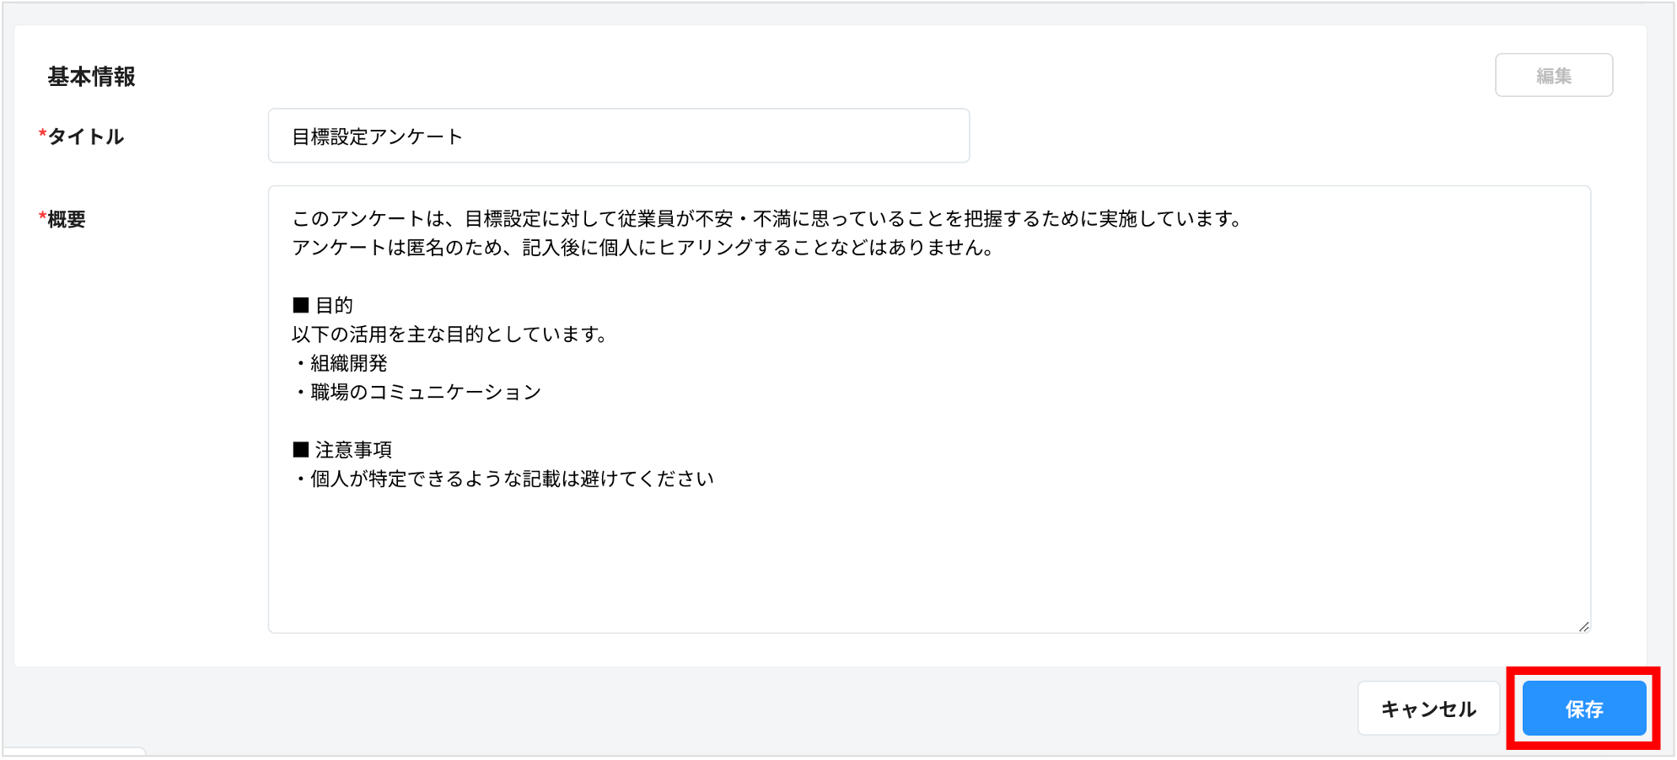Image resolution: width=1677 pixels, height=760 pixels.
Task: Click the 個人が特定できるような記載 caution line
Action: 501,478
